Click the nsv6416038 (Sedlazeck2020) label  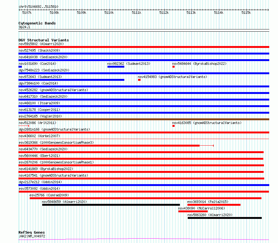point(43,57)
